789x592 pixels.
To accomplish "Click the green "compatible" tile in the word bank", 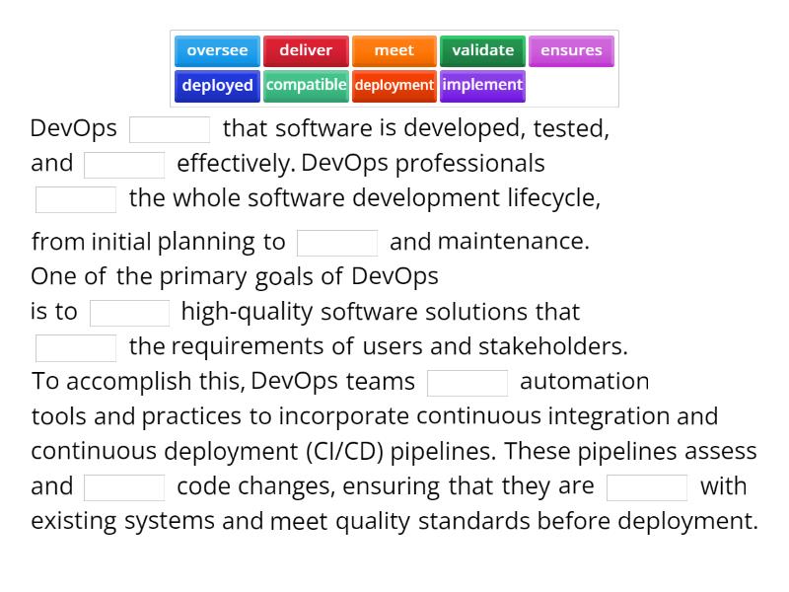I will (x=306, y=86).
